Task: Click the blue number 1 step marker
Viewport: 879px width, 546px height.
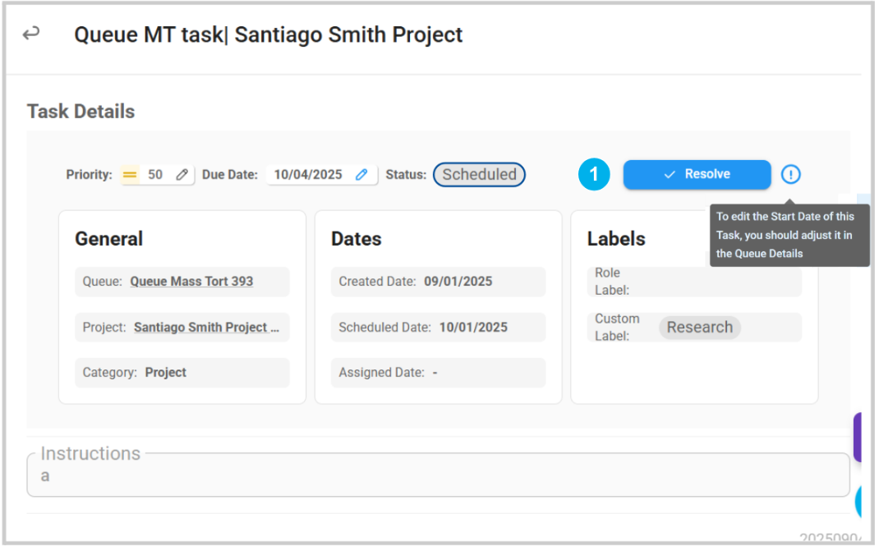Action: click(594, 175)
